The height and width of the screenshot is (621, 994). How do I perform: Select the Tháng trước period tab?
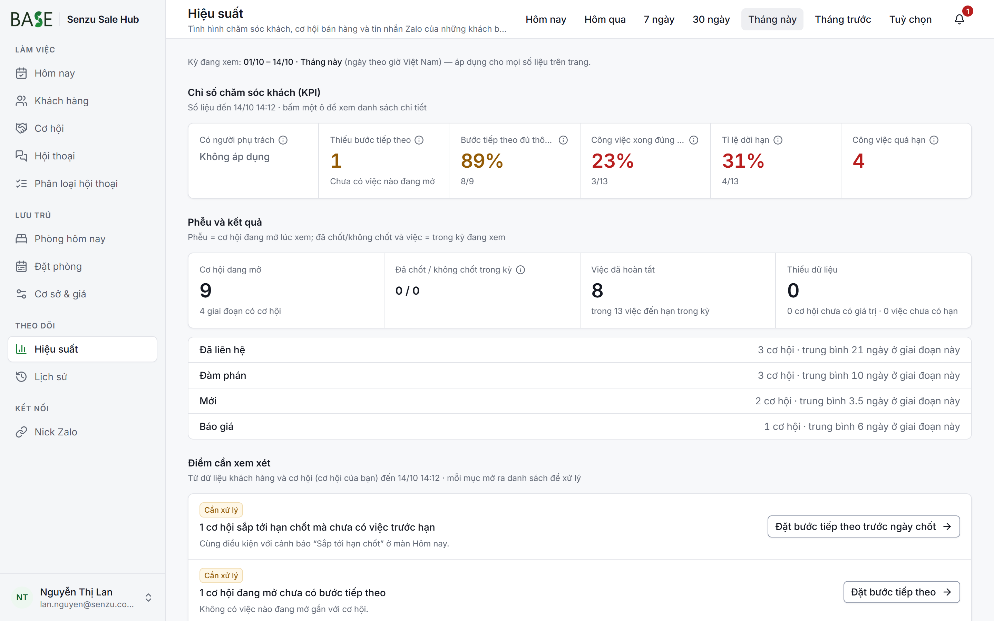click(843, 19)
